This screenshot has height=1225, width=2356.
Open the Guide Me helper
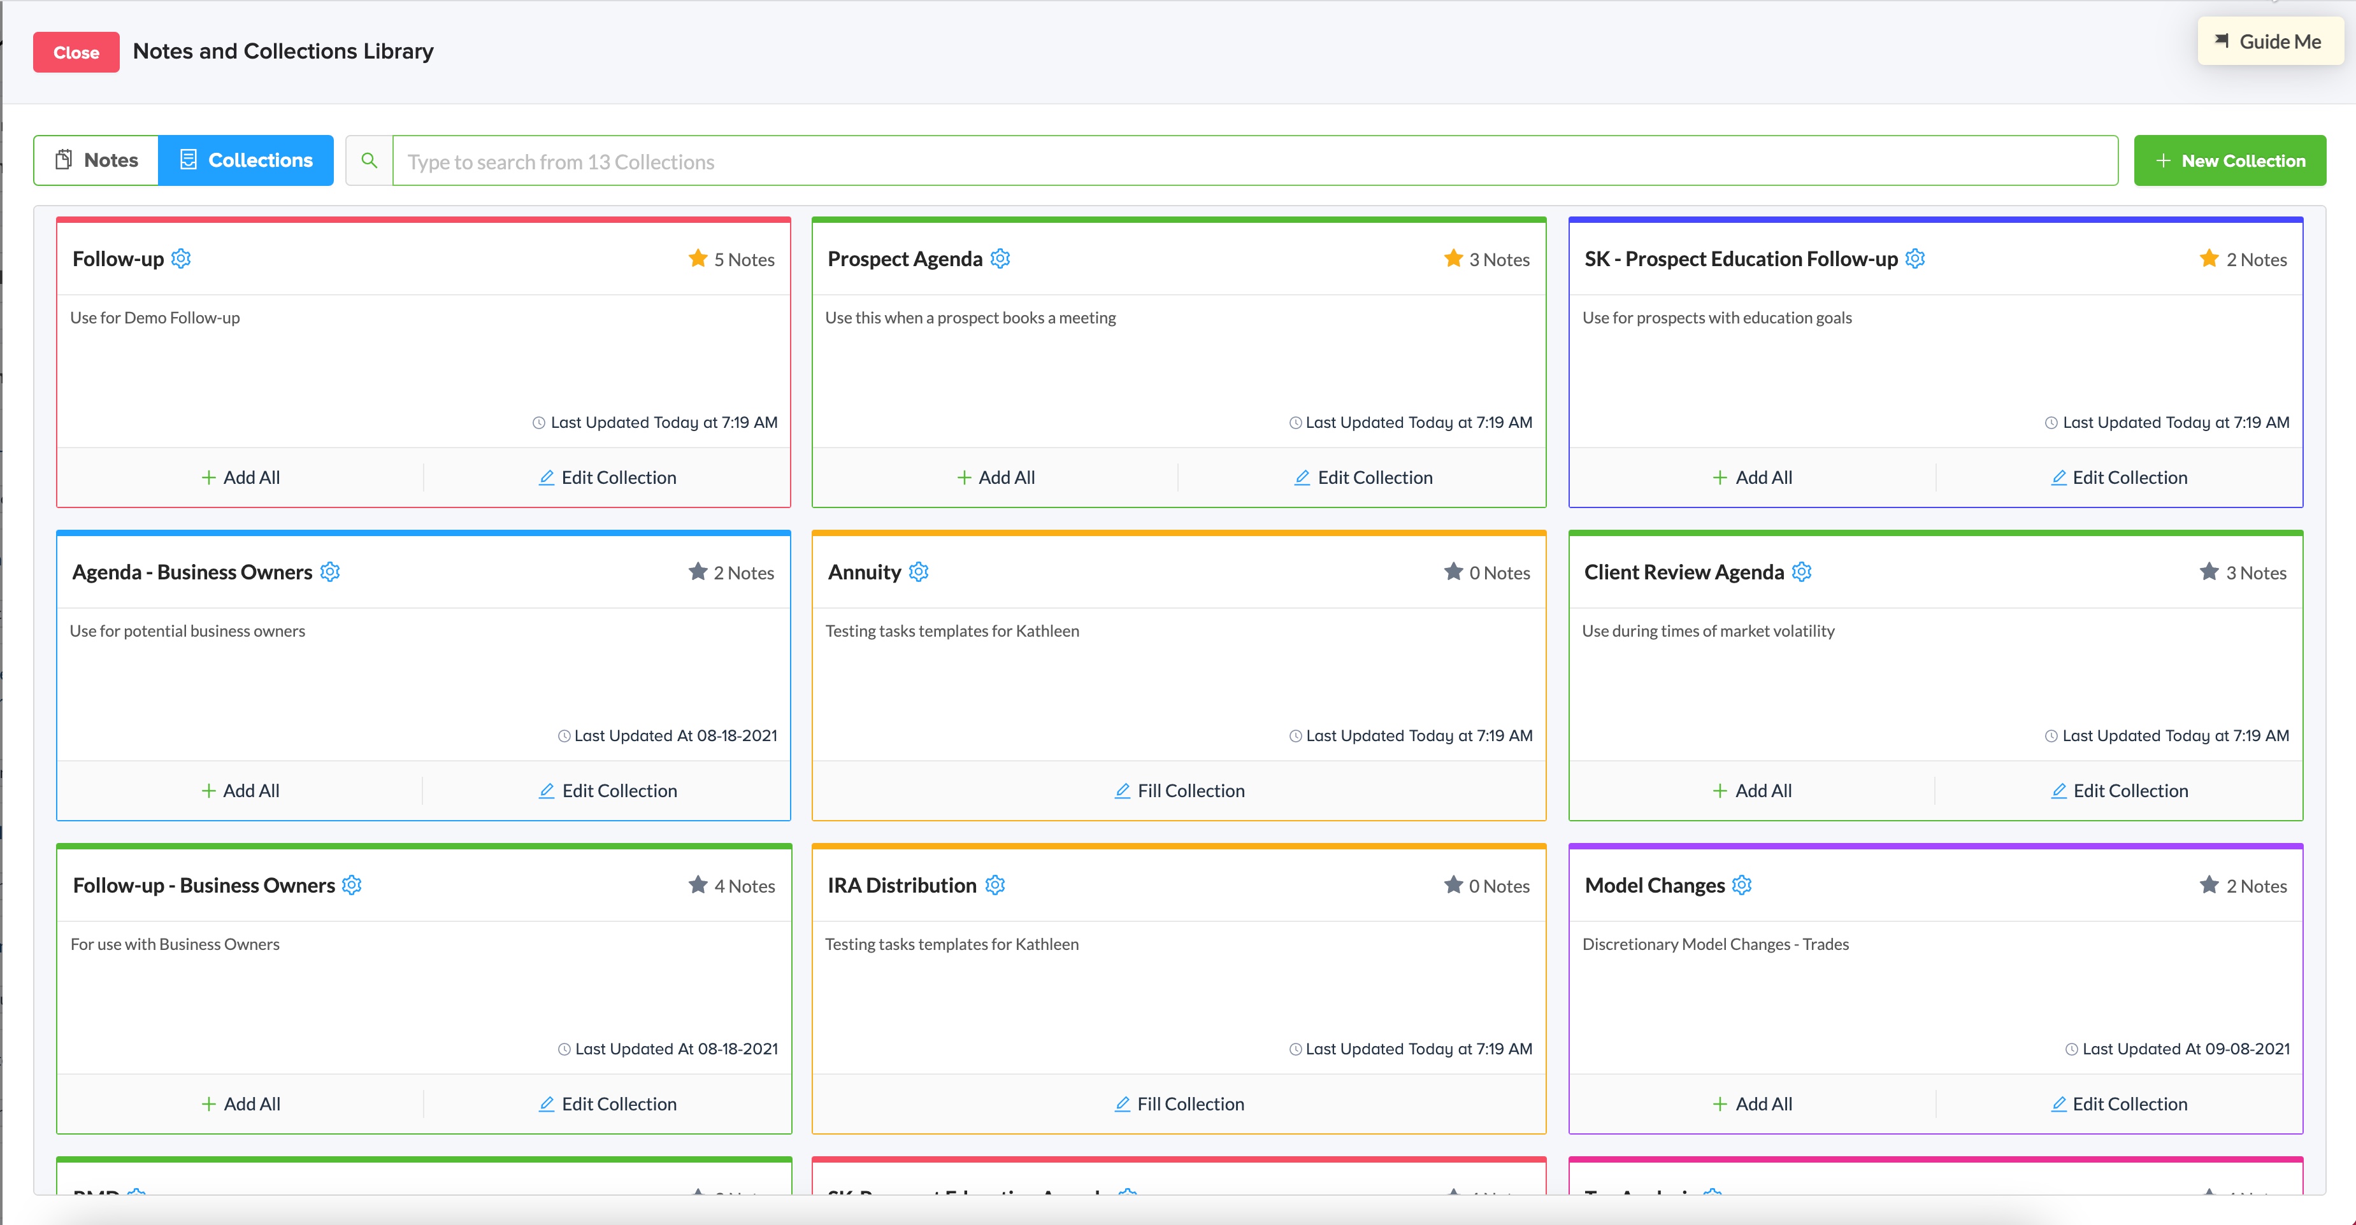[x=2269, y=42]
